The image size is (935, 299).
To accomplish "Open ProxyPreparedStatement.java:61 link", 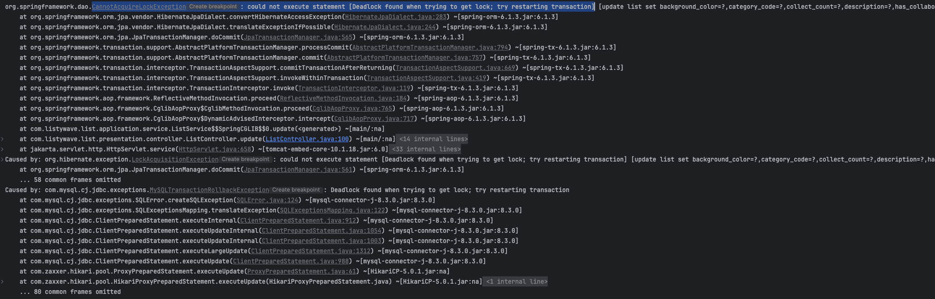I will coord(302,271).
